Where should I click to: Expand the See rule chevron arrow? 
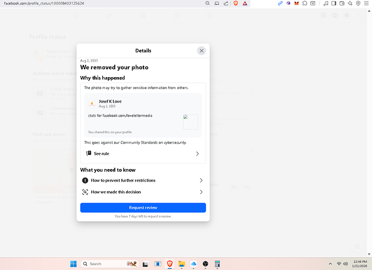(x=197, y=154)
